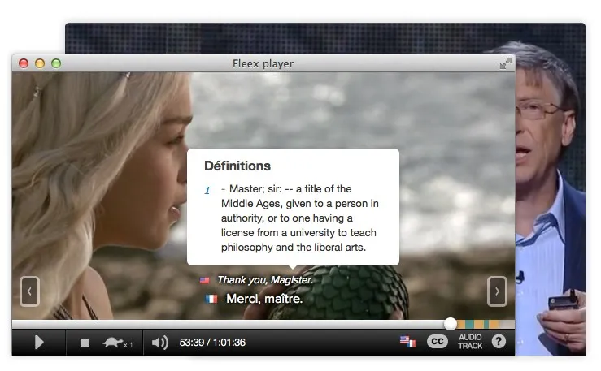Zoom the window with the green button
This screenshot has height=371, width=601.
coord(56,63)
